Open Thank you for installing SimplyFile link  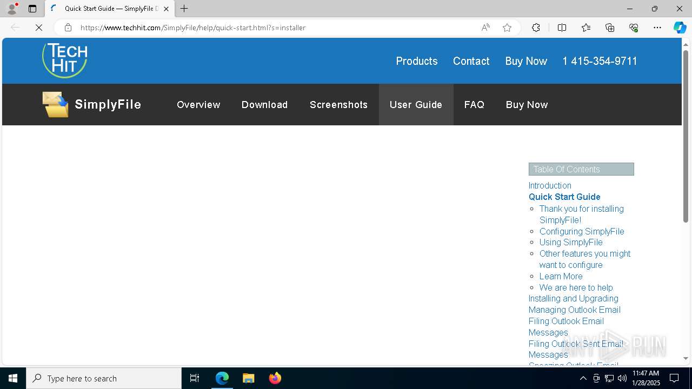coord(582,214)
